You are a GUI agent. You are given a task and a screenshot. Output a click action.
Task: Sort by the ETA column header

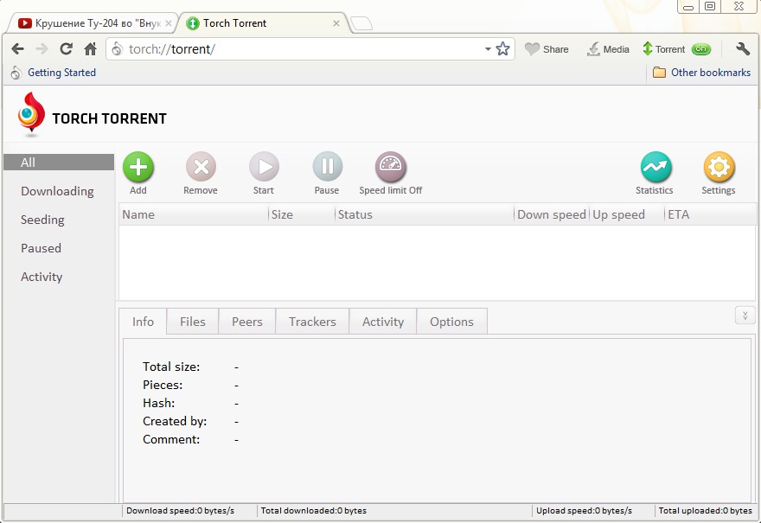pyautogui.click(x=710, y=214)
